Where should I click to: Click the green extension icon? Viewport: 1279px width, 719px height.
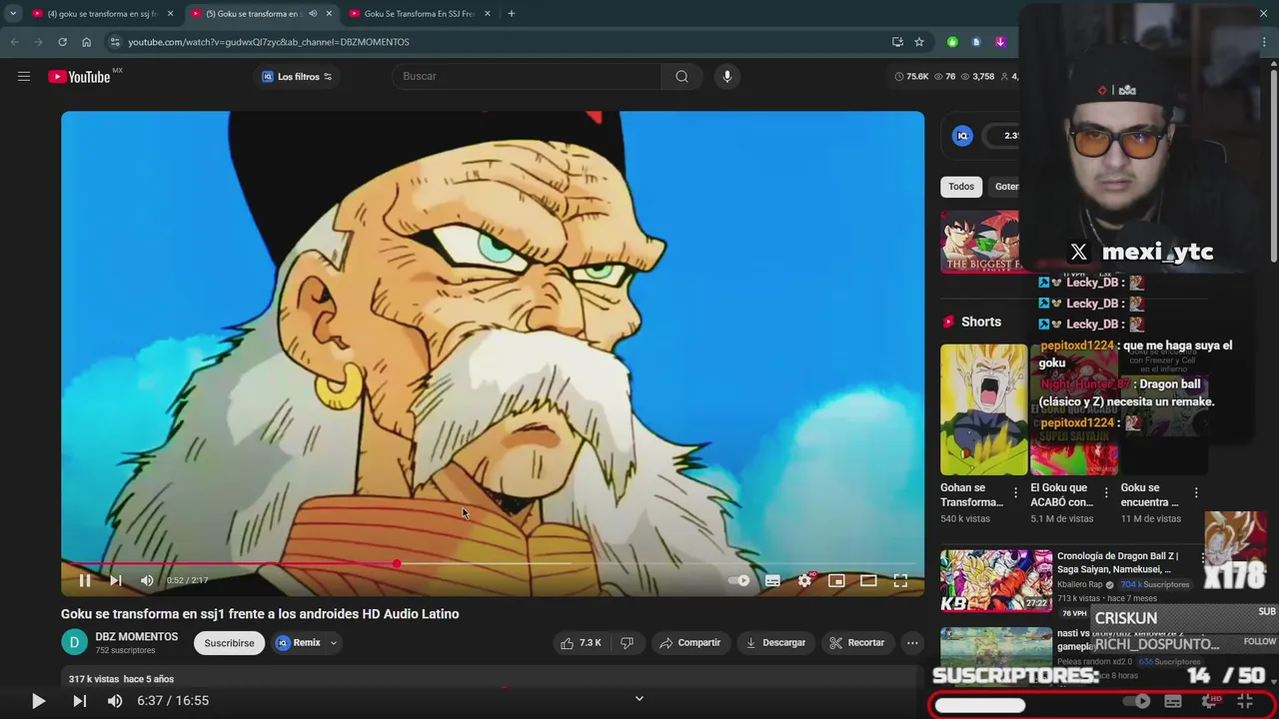point(952,42)
